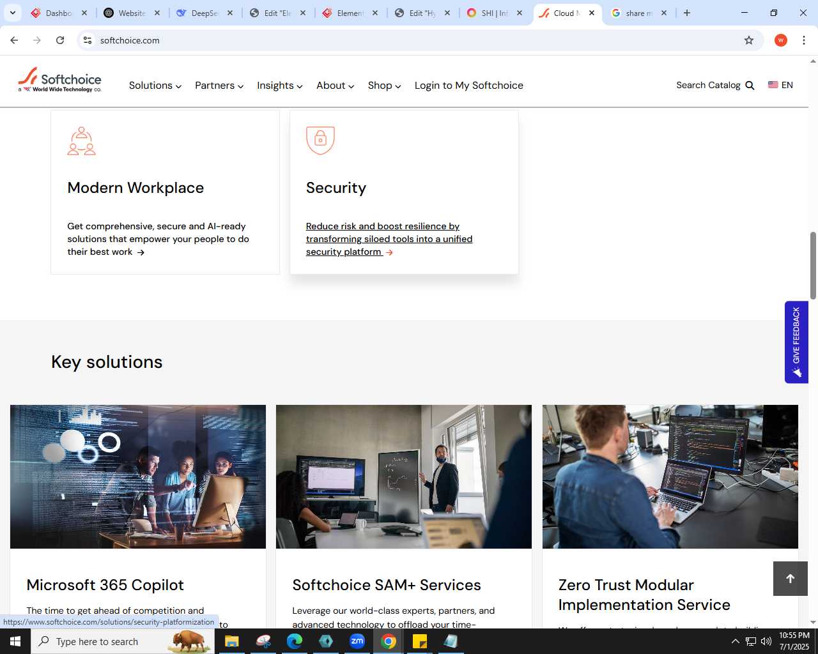Click the Security shield lock icon

point(320,141)
